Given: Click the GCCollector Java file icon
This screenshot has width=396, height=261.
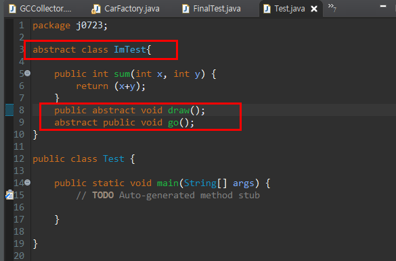Looking at the screenshot, I should (12, 9).
